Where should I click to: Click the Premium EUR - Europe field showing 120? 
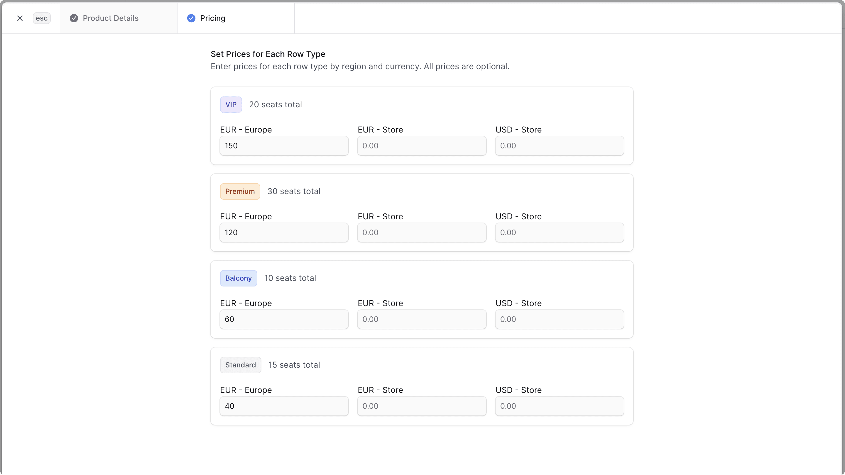point(284,233)
